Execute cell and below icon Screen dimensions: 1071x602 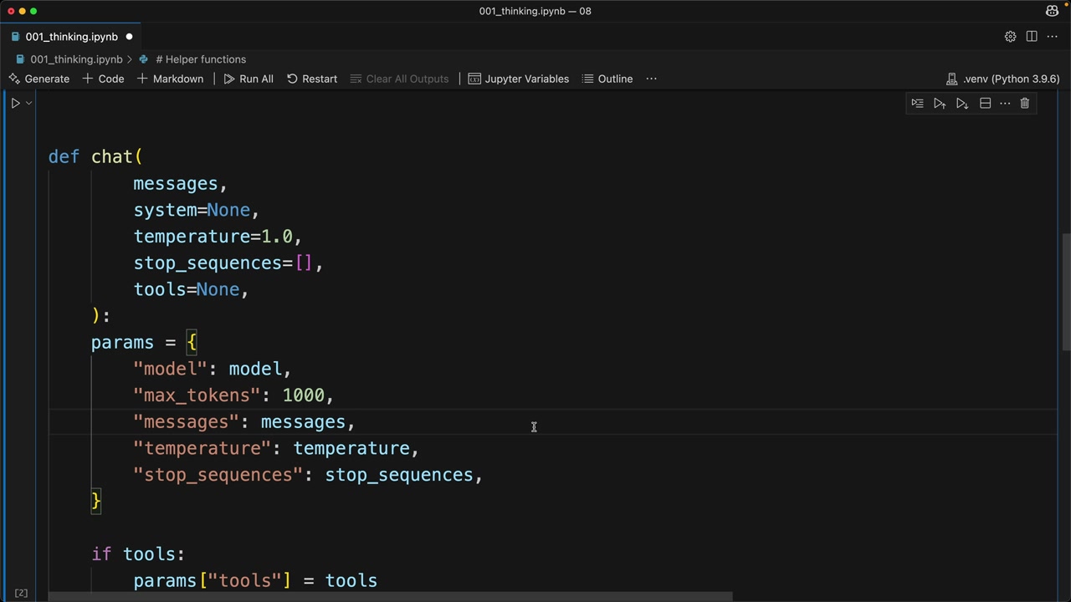962,104
